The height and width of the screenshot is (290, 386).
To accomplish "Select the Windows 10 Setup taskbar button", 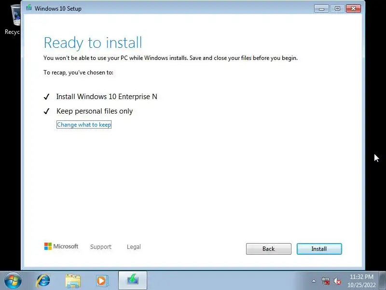I will (x=133, y=280).
